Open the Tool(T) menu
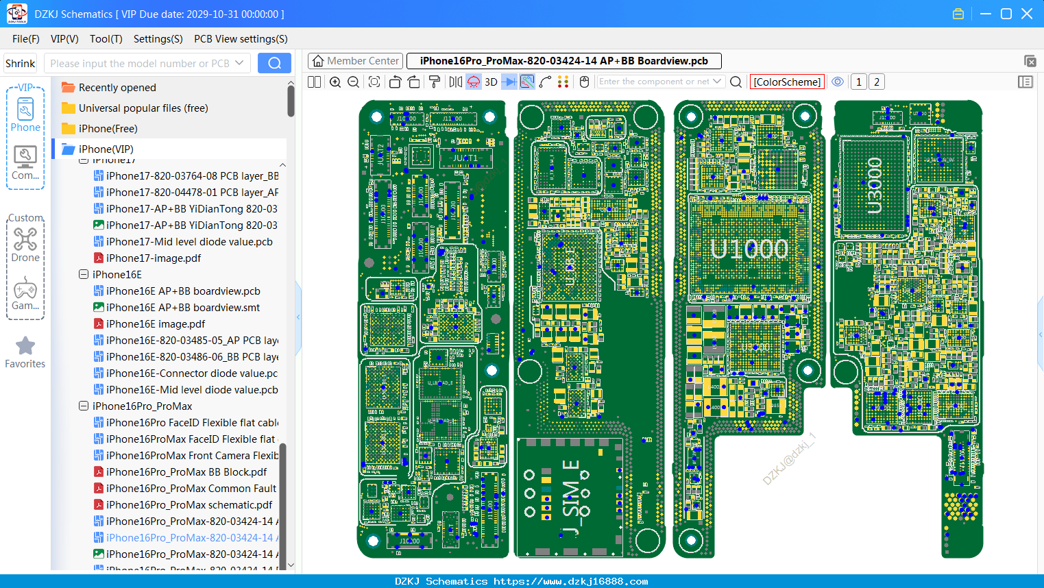Image resolution: width=1044 pixels, height=588 pixels. [106, 39]
